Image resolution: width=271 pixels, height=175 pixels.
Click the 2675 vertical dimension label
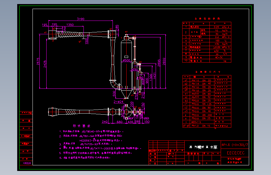click(38, 61)
